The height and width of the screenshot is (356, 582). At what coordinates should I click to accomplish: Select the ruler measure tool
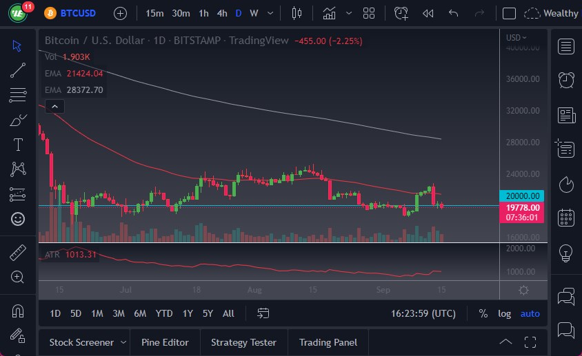tap(18, 253)
